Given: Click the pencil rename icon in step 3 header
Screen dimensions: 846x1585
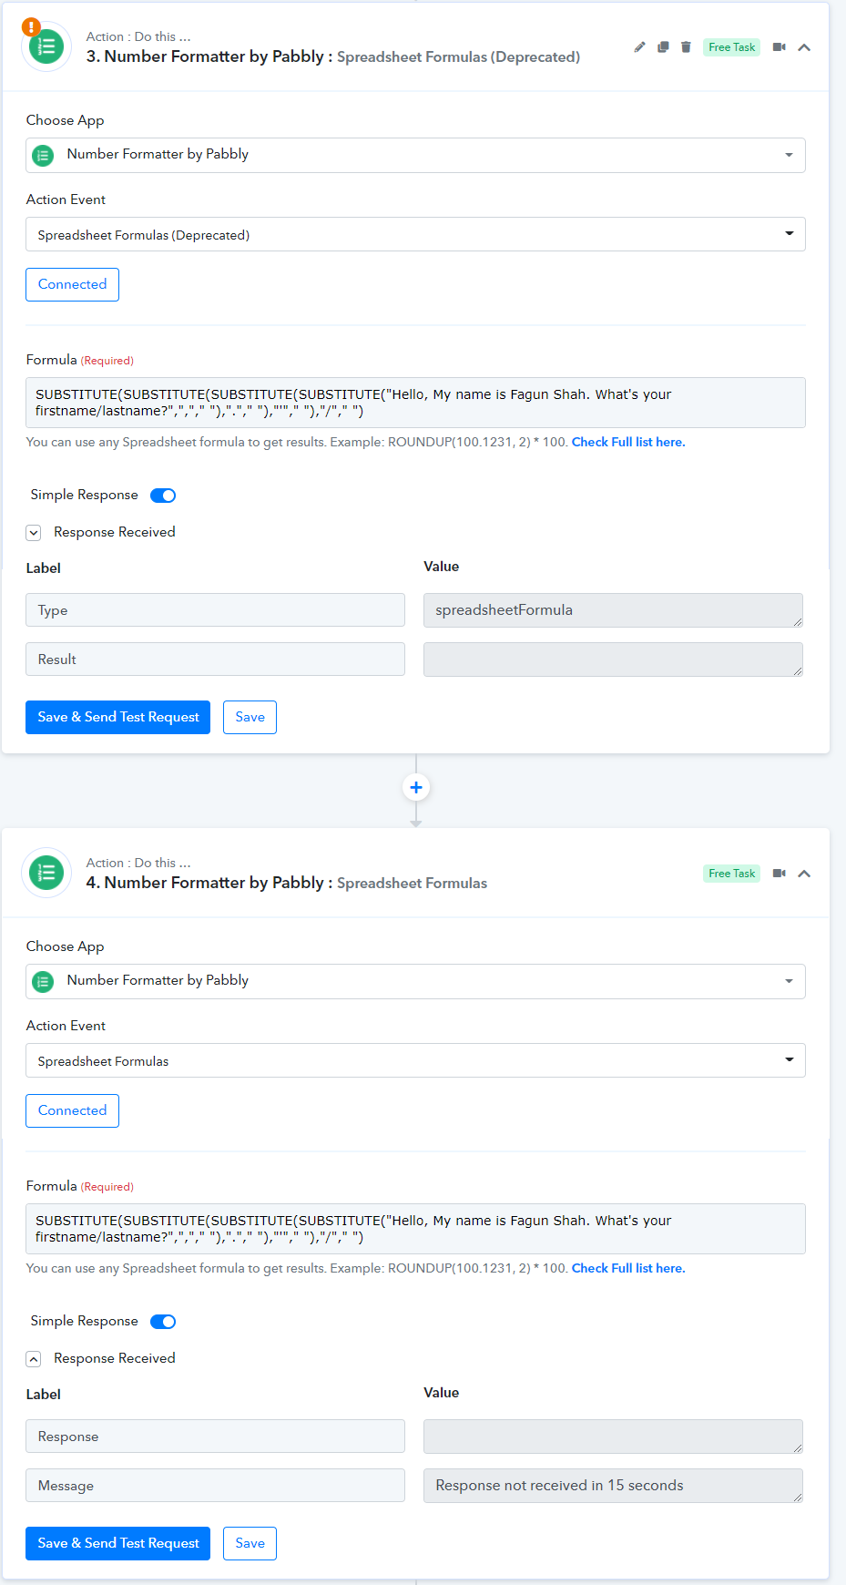Looking at the screenshot, I should pos(639,47).
